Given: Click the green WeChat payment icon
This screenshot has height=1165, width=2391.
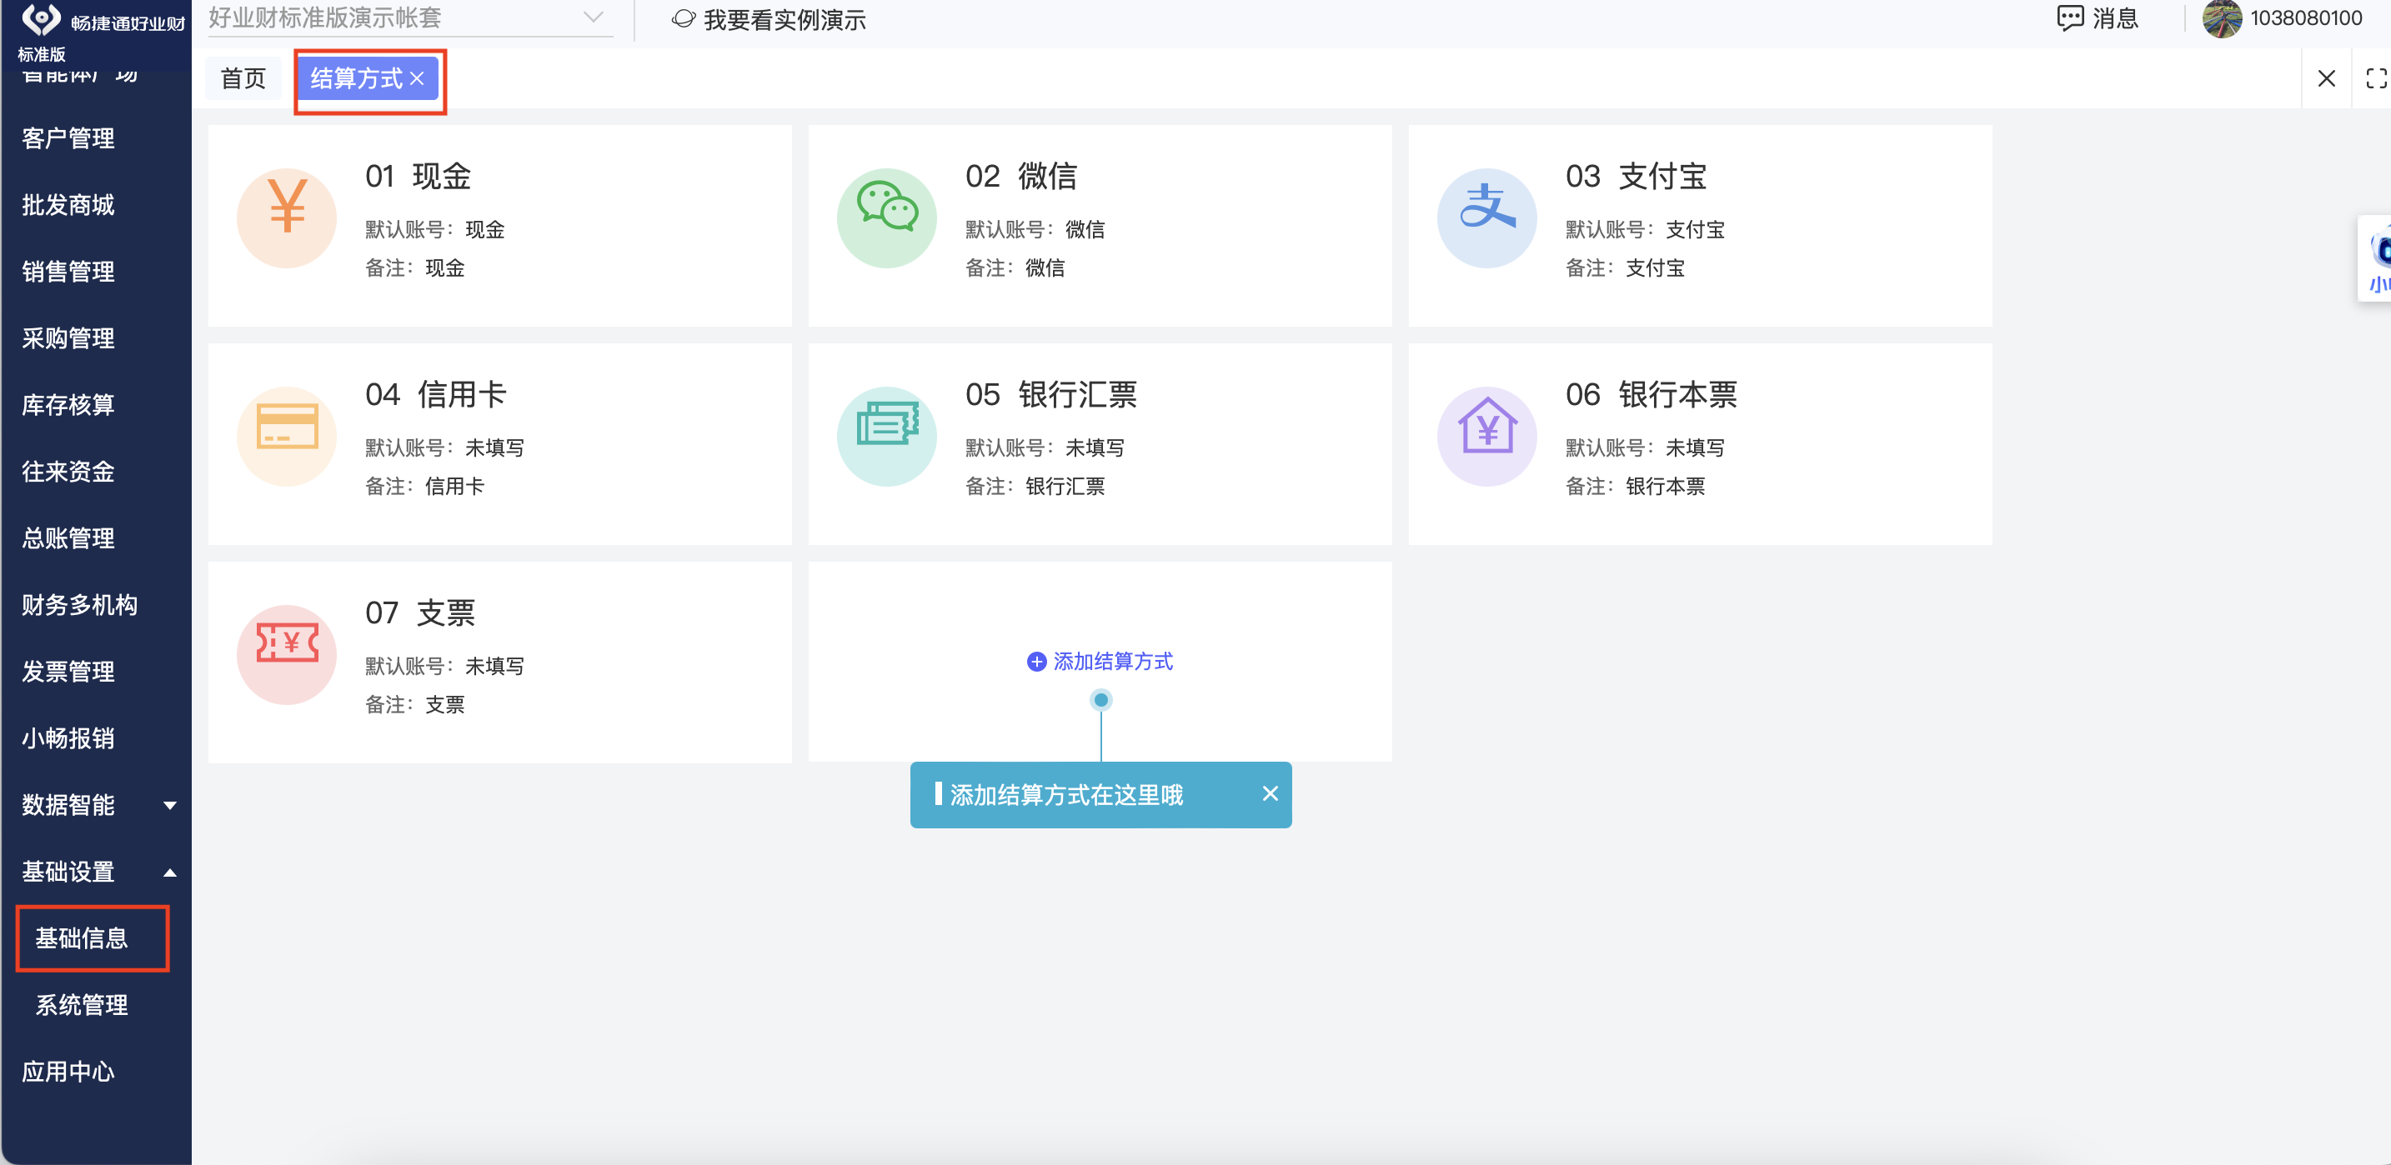Looking at the screenshot, I should (x=886, y=217).
